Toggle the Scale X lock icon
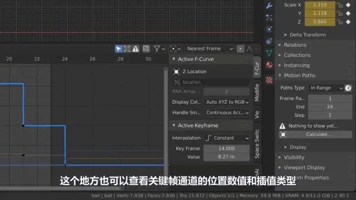The width and height of the screenshot is (356, 200). 340,5
